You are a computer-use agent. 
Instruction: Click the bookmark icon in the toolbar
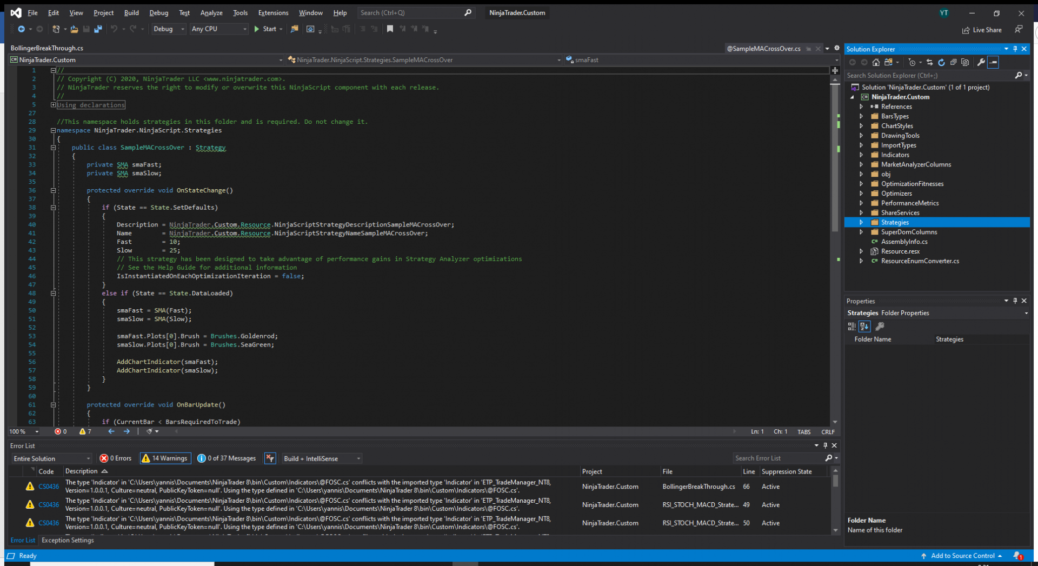pyautogui.click(x=390, y=29)
